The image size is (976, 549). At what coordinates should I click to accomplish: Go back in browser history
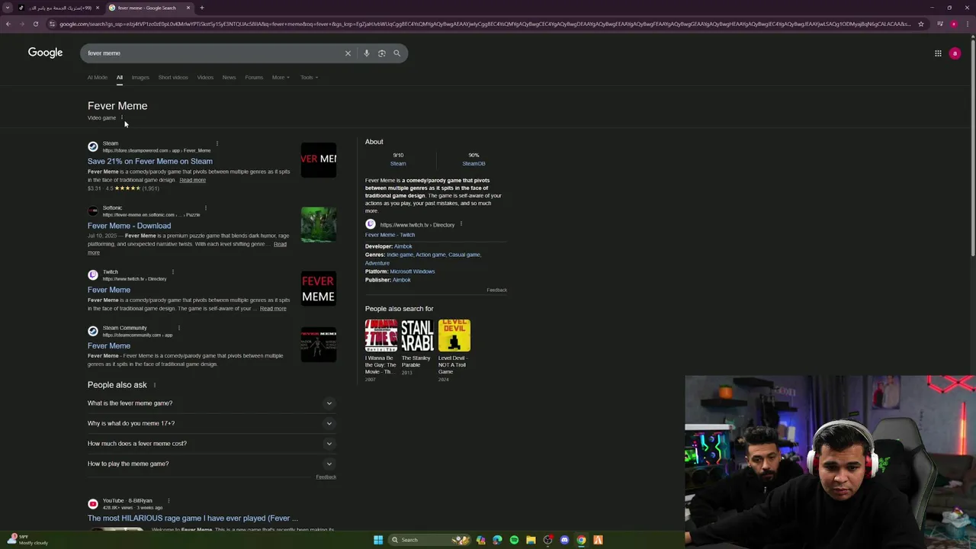coord(8,24)
